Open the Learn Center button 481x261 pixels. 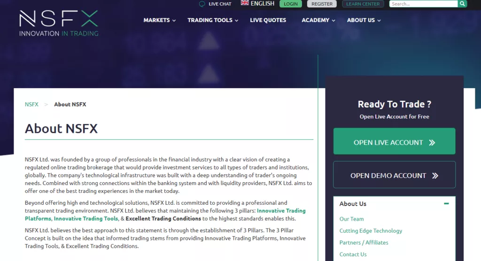[363, 4]
